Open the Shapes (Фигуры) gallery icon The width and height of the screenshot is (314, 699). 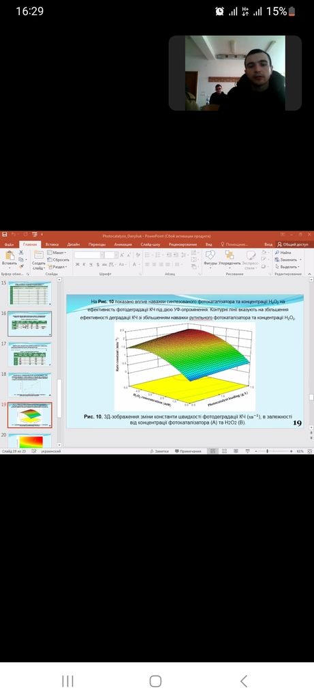210,255
